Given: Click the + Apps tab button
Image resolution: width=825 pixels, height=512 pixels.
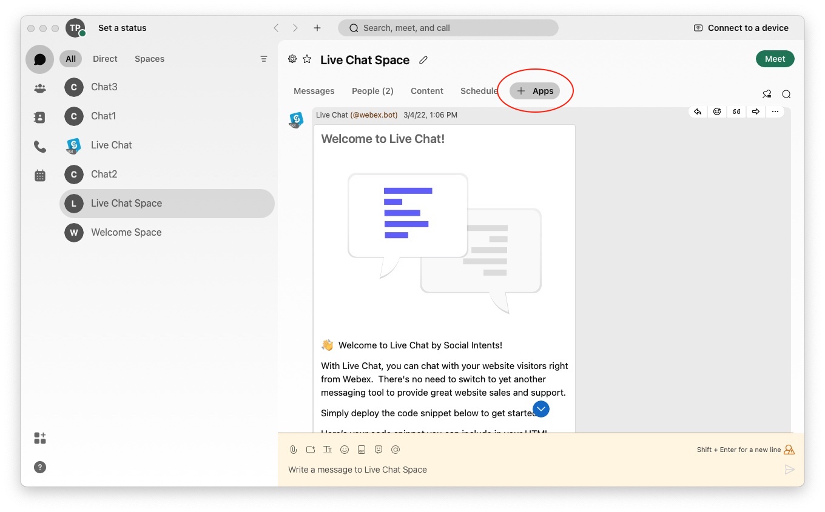Looking at the screenshot, I should pos(534,91).
